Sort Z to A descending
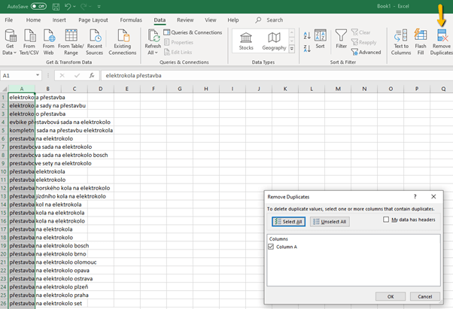The height and width of the screenshot is (309, 453). 307,48
